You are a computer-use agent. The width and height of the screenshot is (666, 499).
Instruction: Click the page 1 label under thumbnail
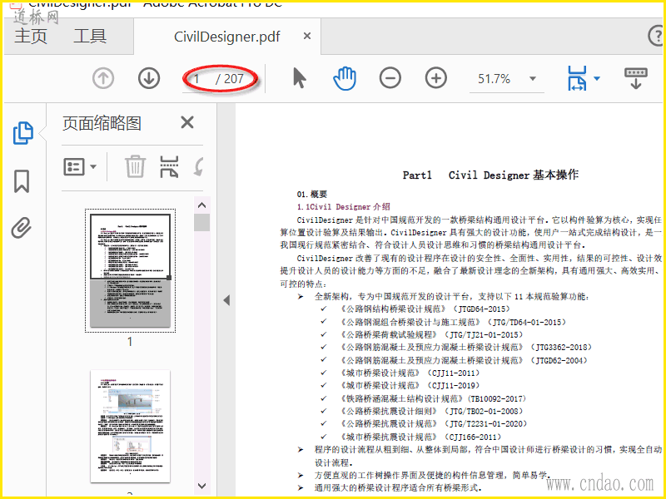(x=130, y=342)
